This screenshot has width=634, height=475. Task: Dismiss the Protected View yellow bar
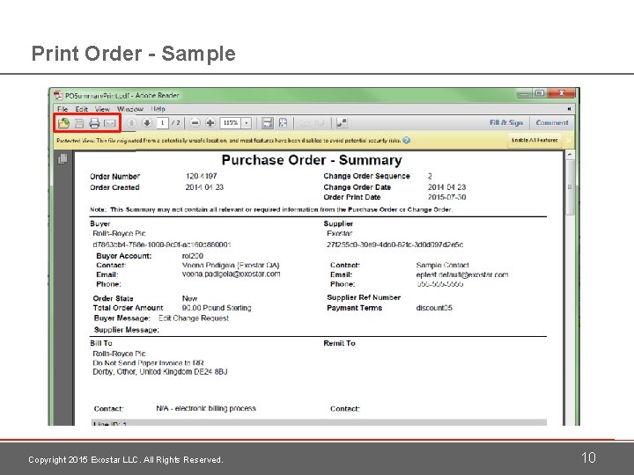tap(569, 140)
